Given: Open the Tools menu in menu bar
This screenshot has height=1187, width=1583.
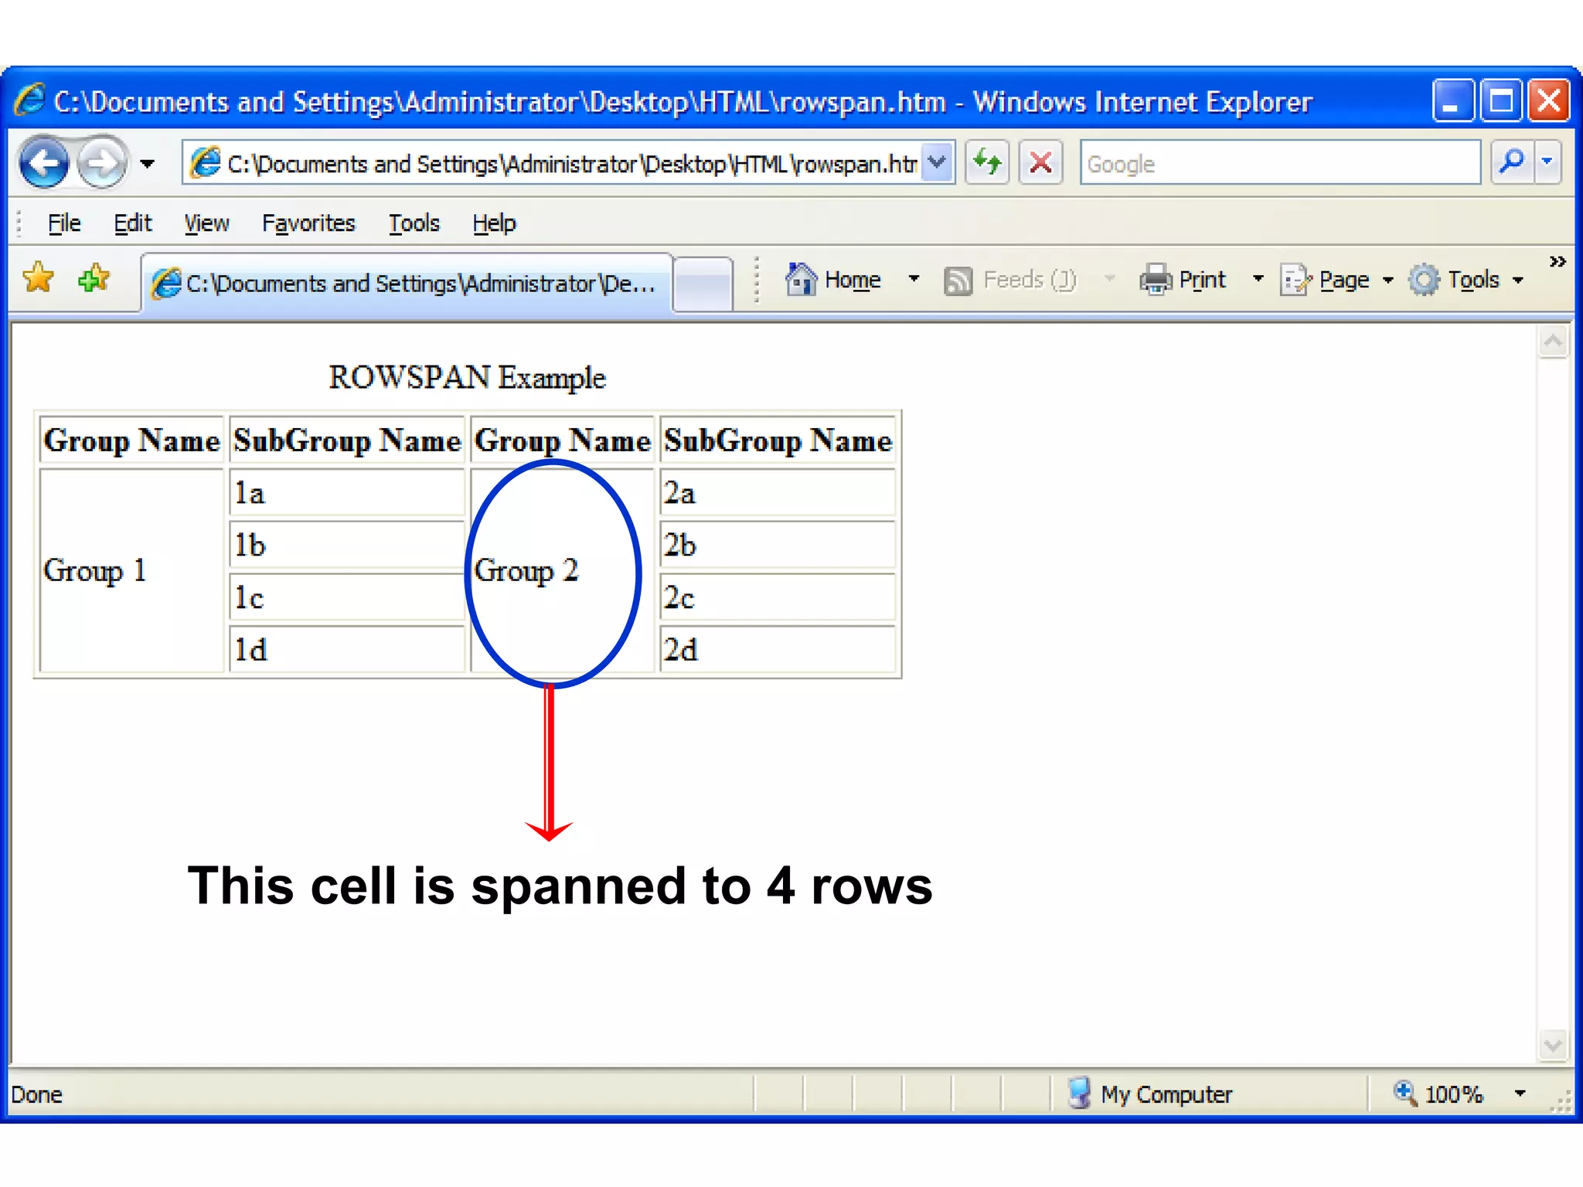Looking at the screenshot, I should tap(414, 223).
